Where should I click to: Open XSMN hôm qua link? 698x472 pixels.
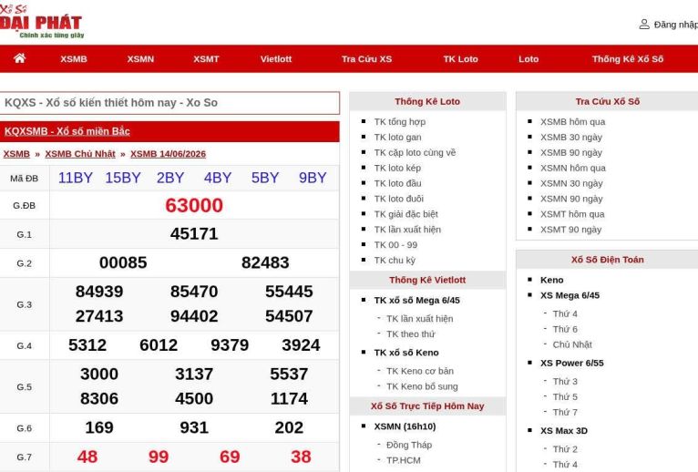[x=573, y=168]
